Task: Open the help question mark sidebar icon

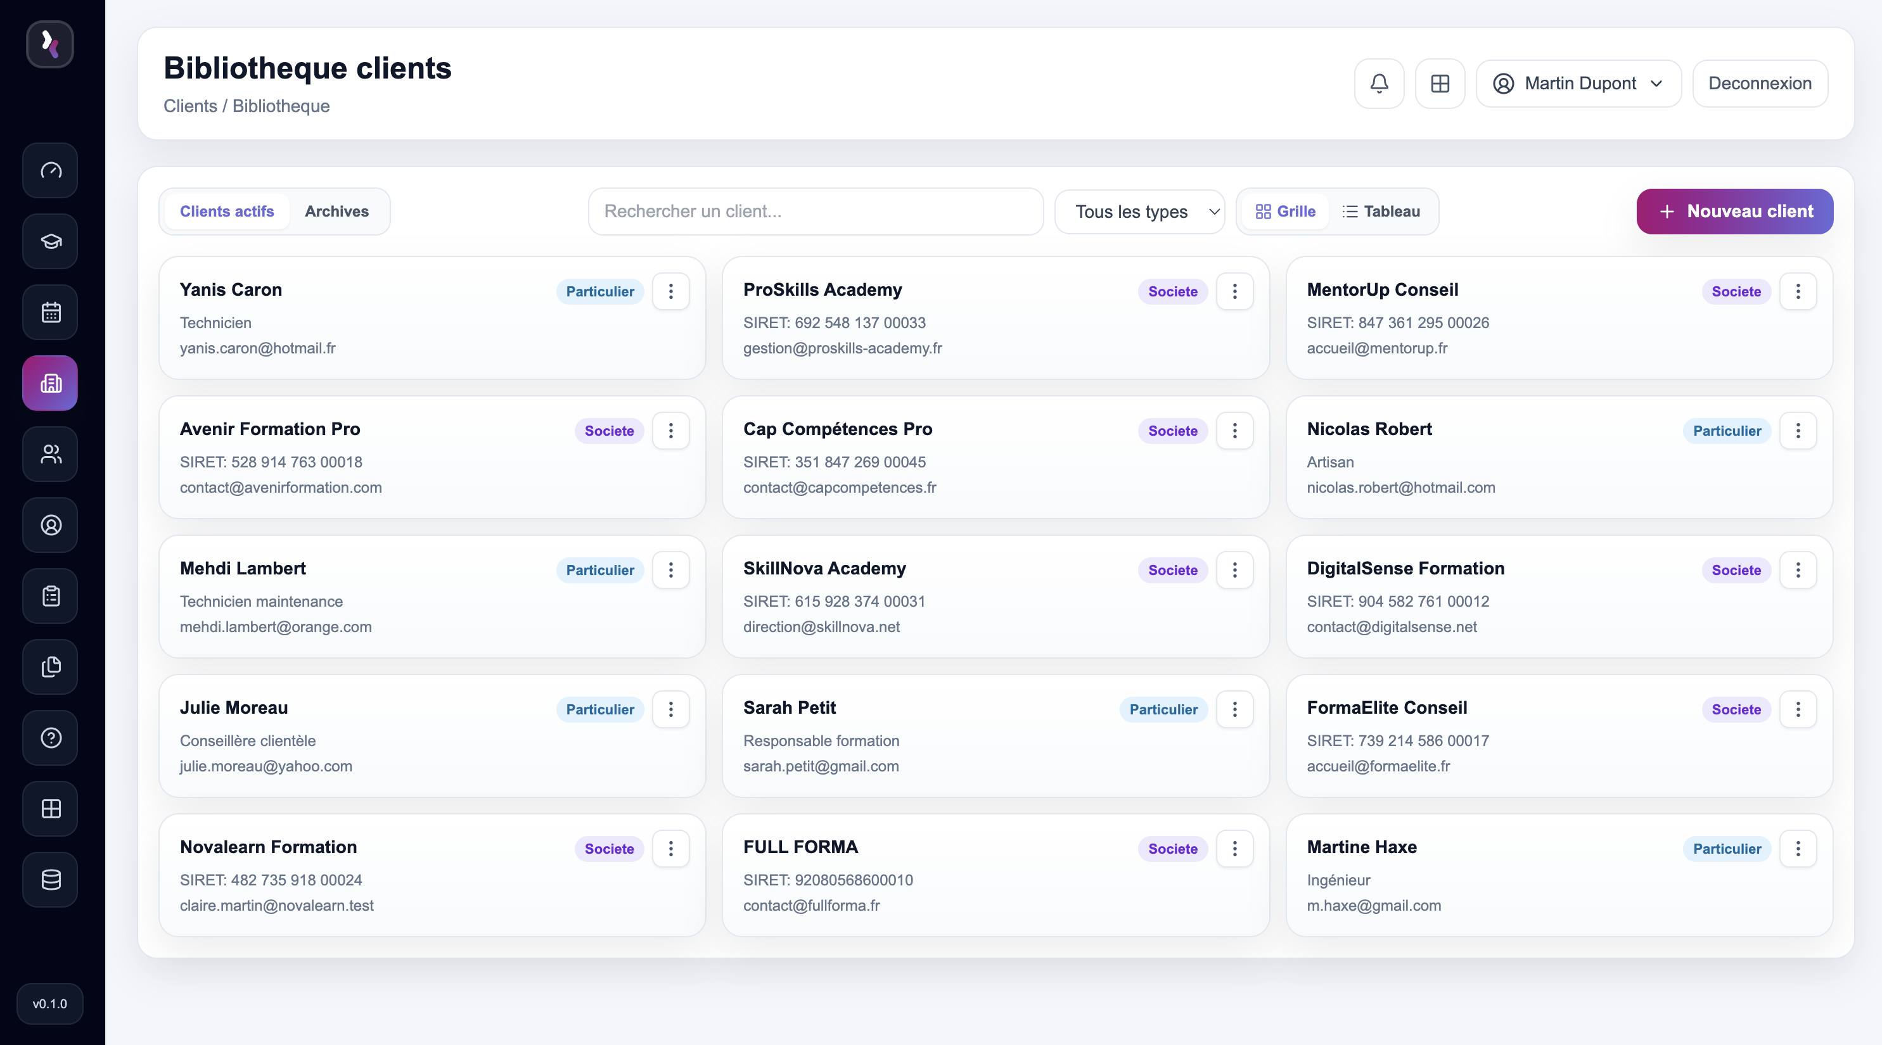Action: pyautogui.click(x=51, y=738)
